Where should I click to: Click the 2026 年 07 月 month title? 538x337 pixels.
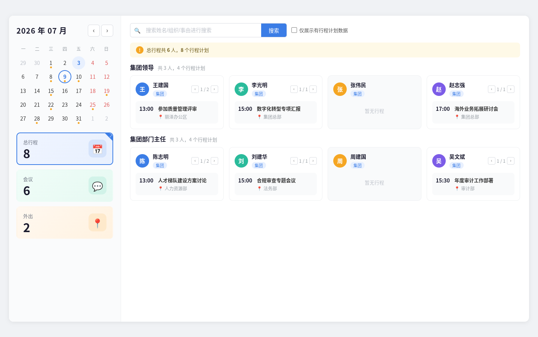tap(41, 31)
